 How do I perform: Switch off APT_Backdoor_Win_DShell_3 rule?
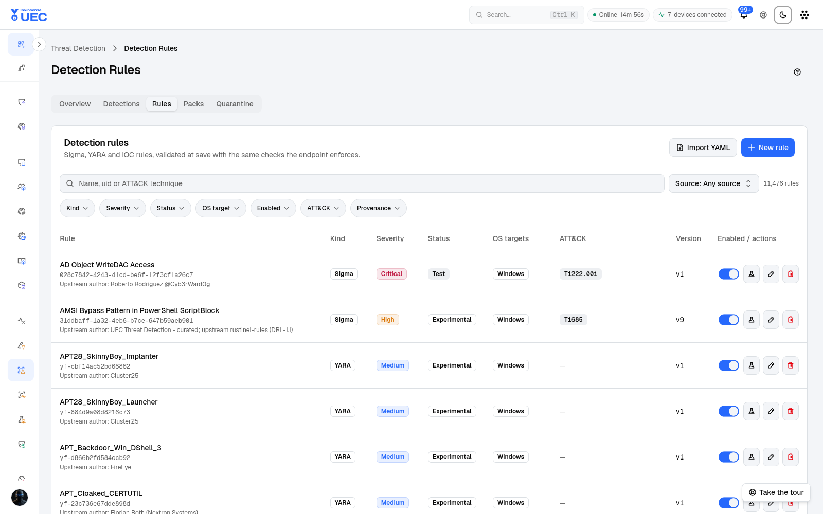click(729, 457)
